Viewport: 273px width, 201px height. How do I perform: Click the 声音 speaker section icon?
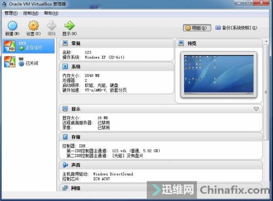[x=65, y=165]
